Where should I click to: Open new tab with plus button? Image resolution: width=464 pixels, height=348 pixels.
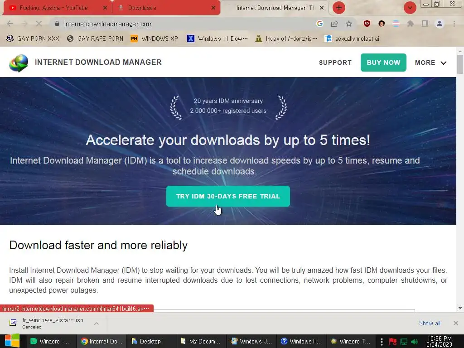339,8
